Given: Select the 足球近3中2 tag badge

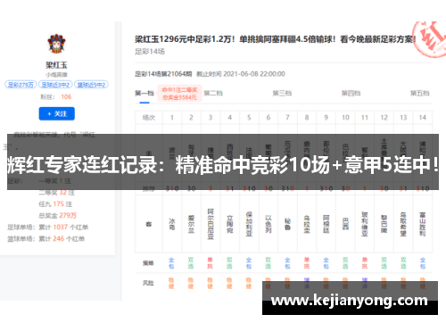Looking at the screenshot, I should (x=55, y=85).
